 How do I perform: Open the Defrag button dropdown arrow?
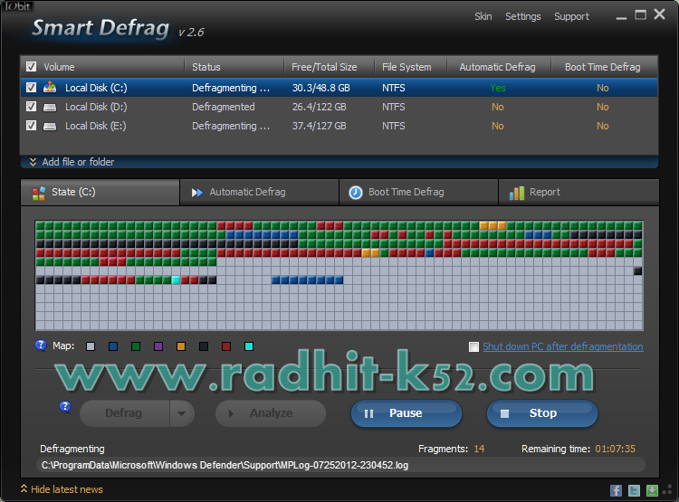point(181,413)
